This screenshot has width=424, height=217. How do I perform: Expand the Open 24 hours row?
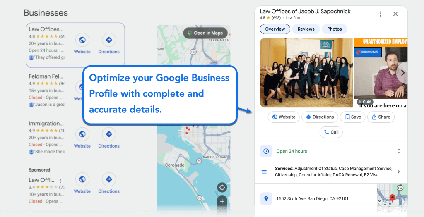tap(399, 151)
